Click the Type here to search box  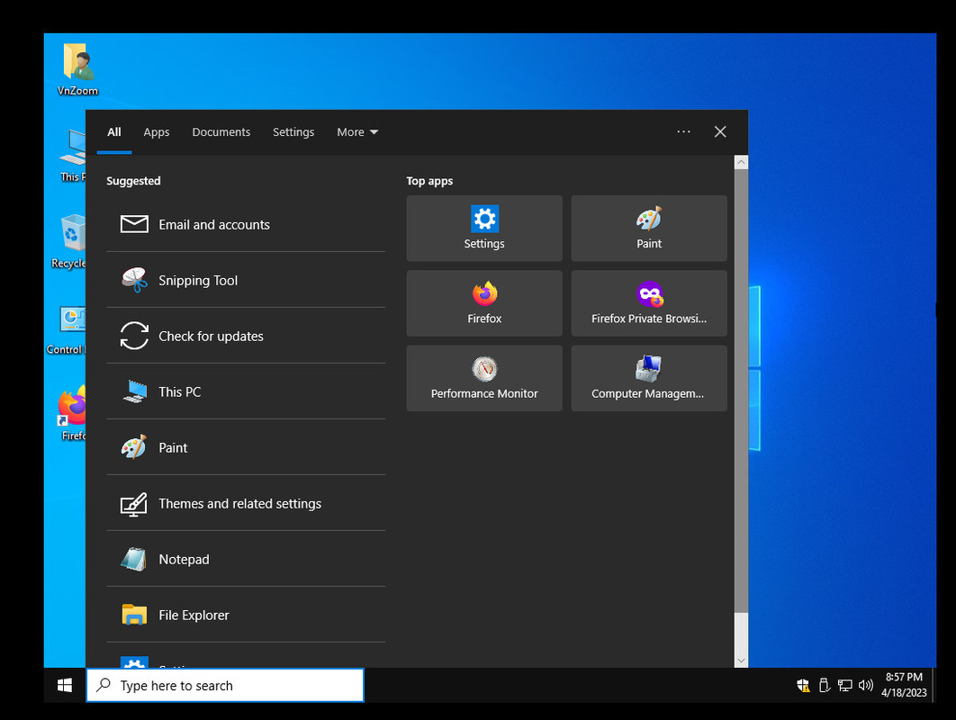pos(225,685)
